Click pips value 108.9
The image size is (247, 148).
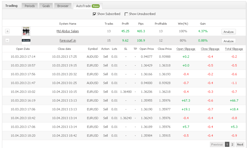[141, 41]
